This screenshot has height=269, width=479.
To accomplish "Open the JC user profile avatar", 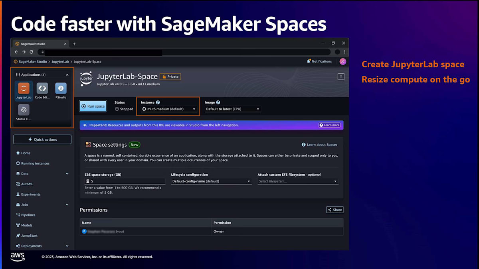I will point(343,61).
